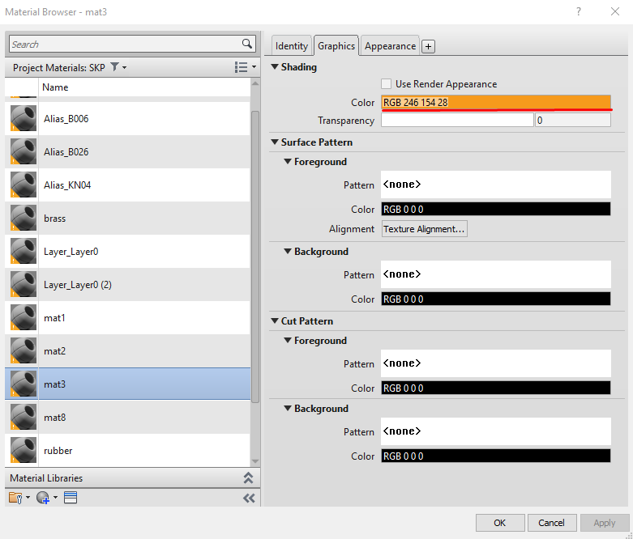Viewport: 633px width, 539px height.
Task: Click the Cut Foreground Pattern box
Action: pos(496,363)
